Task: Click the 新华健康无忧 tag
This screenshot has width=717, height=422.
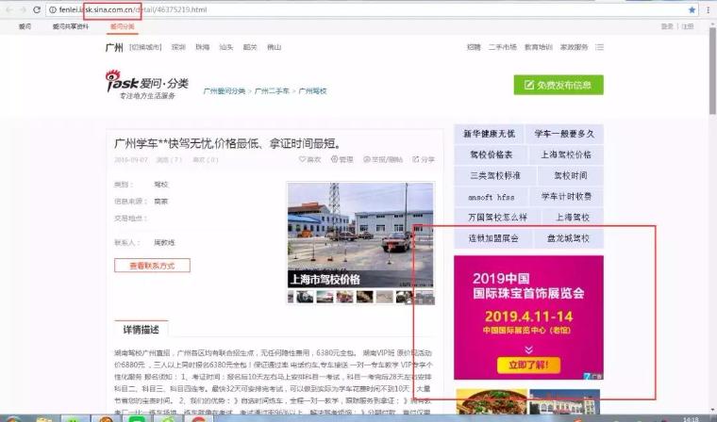Action: tap(489, 134)
